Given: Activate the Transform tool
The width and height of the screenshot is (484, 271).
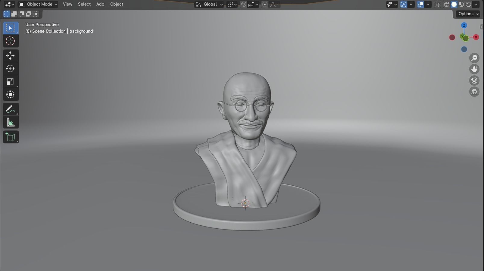Looking at the screenshot, I should pyautogui.click(x=11, y=94).
